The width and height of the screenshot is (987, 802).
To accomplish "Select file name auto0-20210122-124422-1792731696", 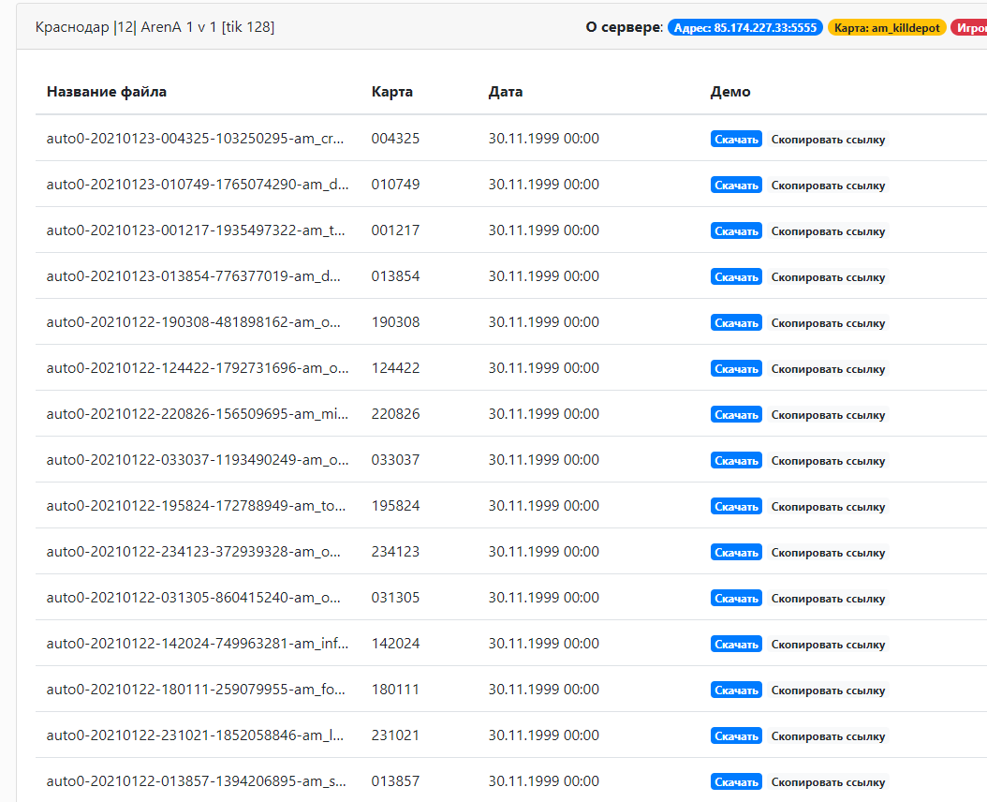I will coord(197,368).
